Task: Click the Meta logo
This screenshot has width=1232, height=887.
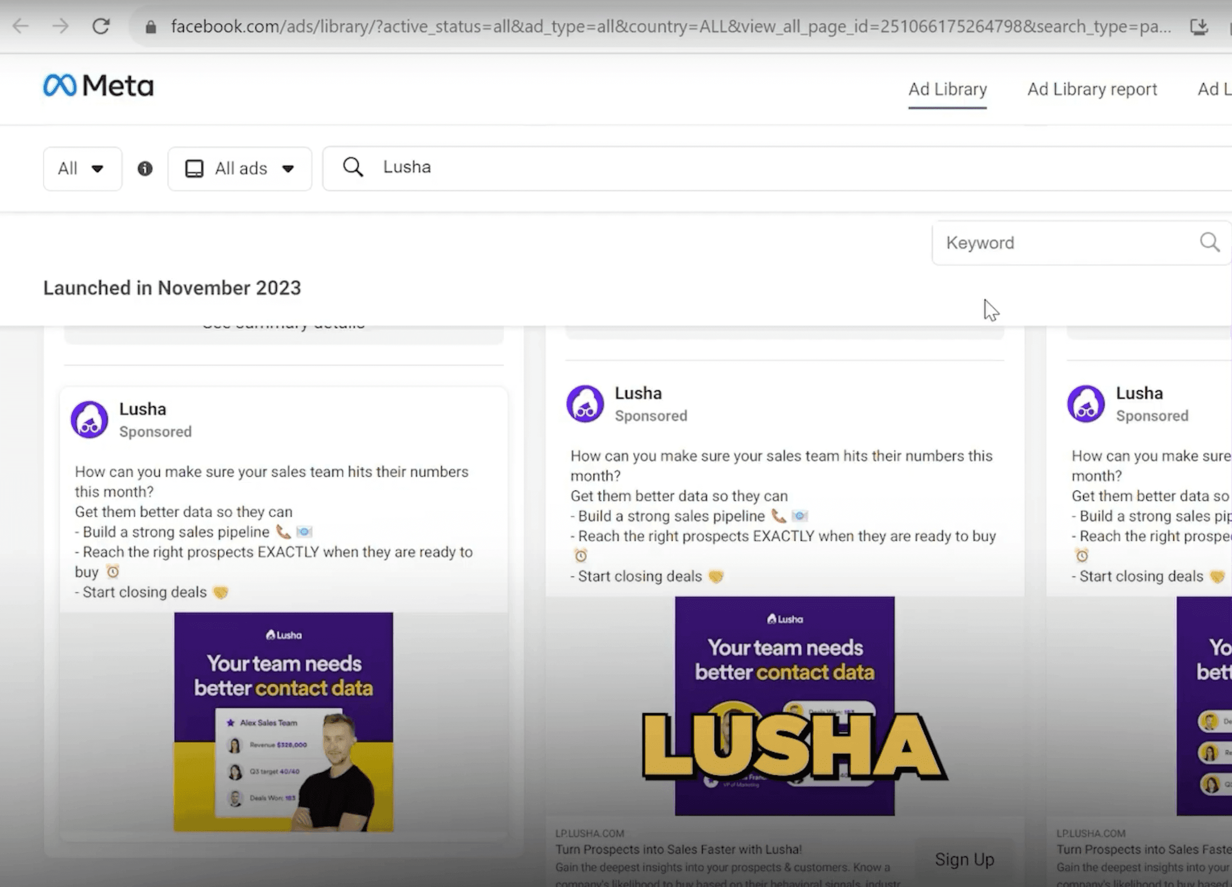Action: pos(99,86)
